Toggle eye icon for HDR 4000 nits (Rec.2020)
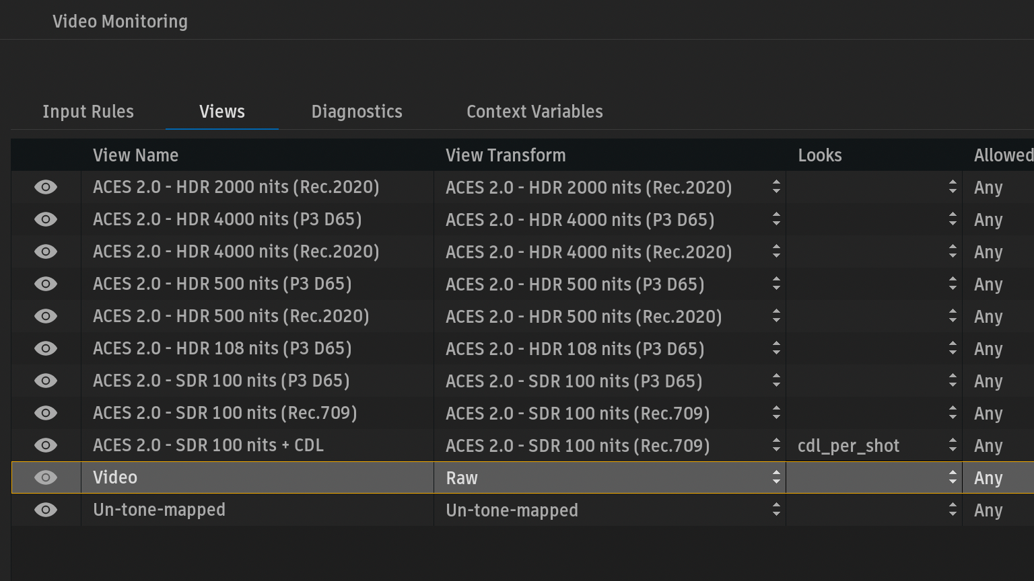The height and width of the screenshot is (581, 1034). point(46,251)
